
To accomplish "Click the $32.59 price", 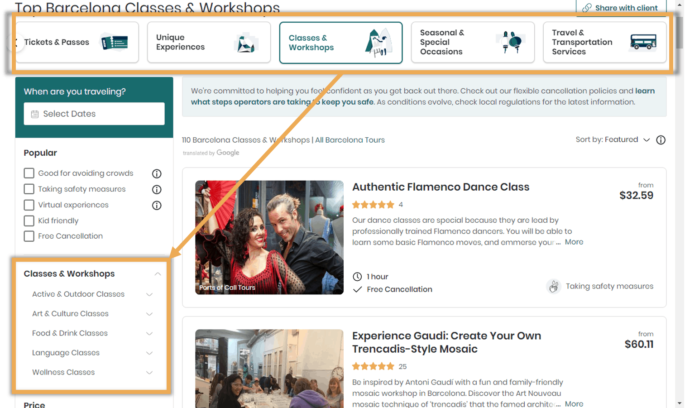I will 636,196.
